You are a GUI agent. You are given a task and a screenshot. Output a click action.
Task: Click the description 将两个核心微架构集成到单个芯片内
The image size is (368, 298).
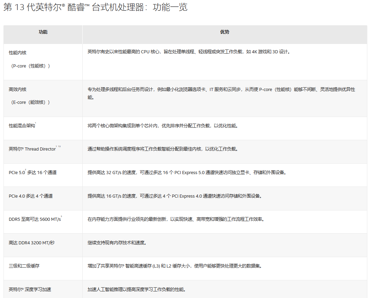point(163,126)
